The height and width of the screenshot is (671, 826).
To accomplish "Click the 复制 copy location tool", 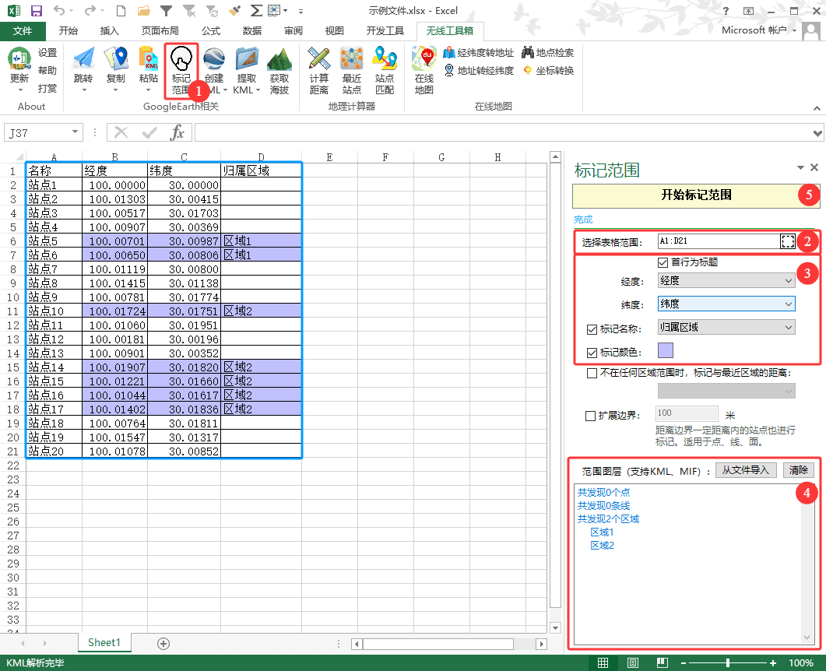I will pyautogui.click(x=116, y=71).
